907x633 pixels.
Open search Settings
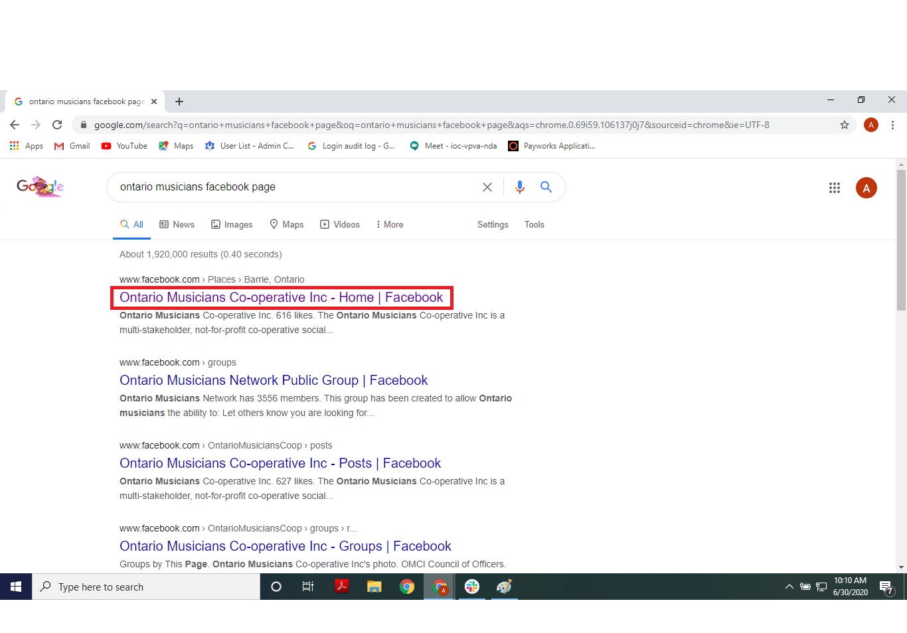pos(493,225)
